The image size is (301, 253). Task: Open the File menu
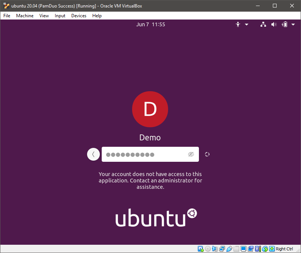pos(7,16)
